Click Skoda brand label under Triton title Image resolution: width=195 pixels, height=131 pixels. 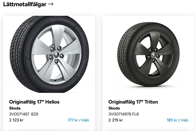point(114,108)
